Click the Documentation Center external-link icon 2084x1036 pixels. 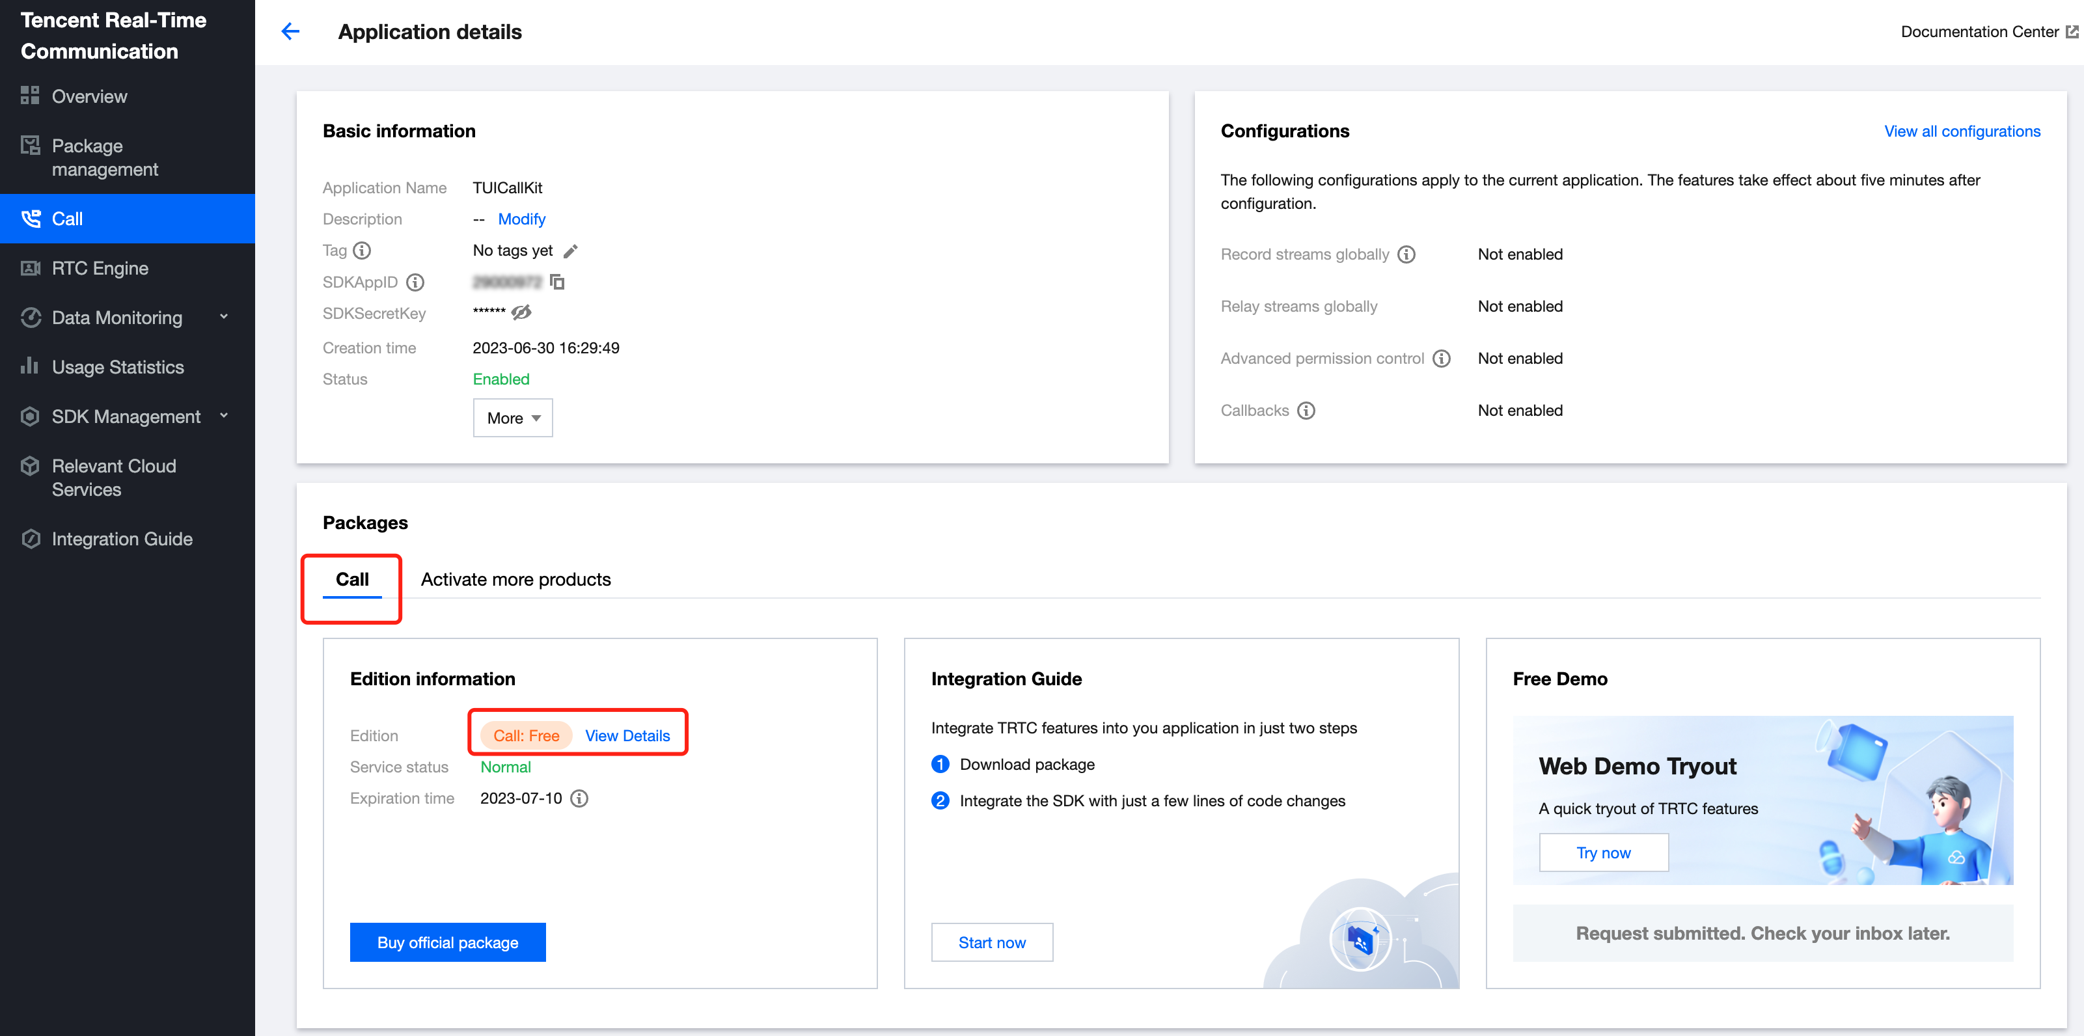[x=2072, y=31]
